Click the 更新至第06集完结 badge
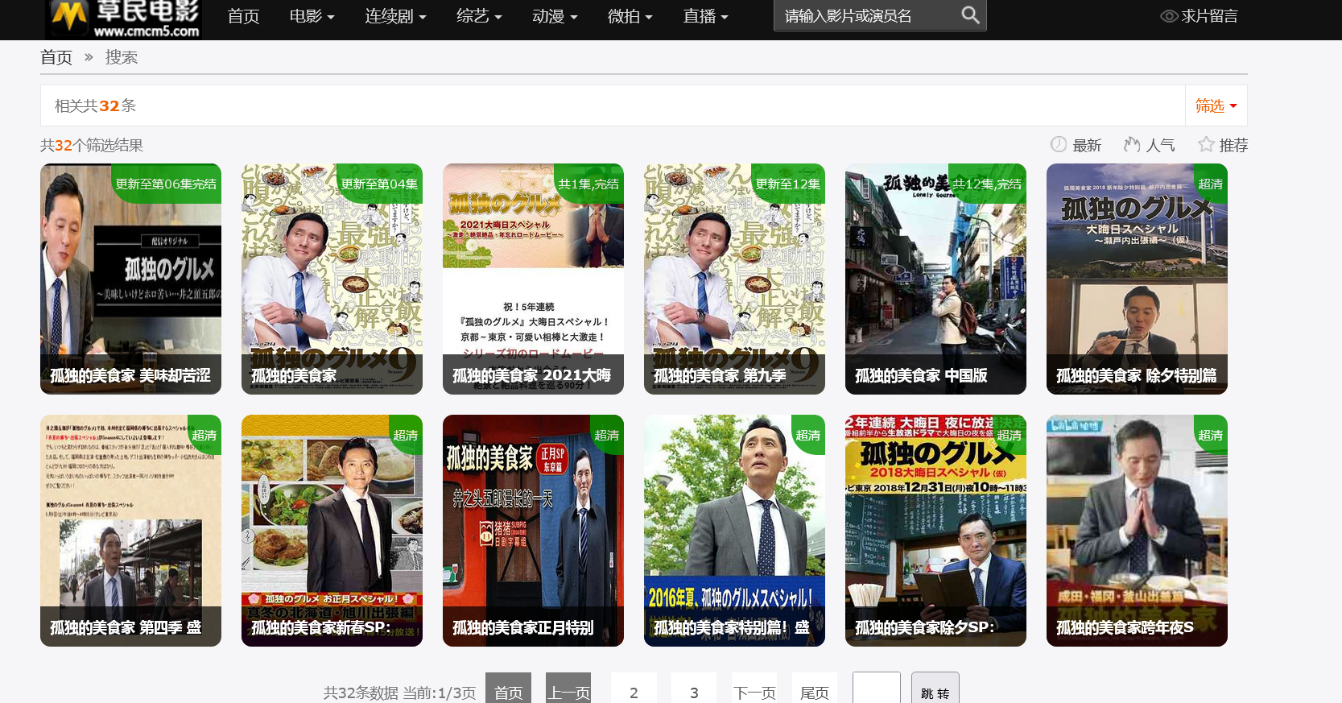Viewport: 1342px width, 703px height. [166, 184]
